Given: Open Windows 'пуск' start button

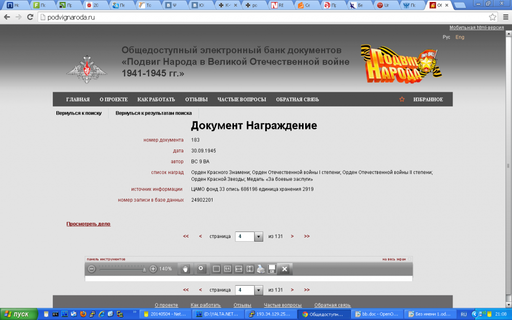Looking at the screenshot, I should (x=19, y=314).
